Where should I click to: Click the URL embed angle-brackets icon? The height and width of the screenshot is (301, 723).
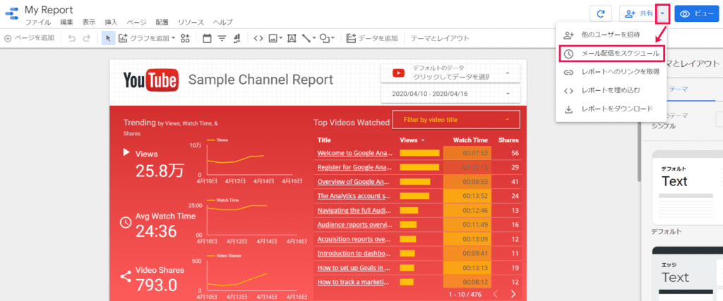(258, 38)
